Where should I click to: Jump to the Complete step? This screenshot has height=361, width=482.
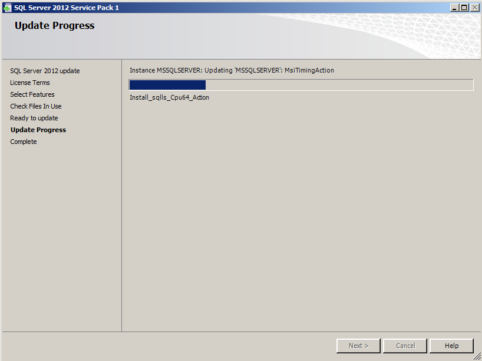coord(24,142)
